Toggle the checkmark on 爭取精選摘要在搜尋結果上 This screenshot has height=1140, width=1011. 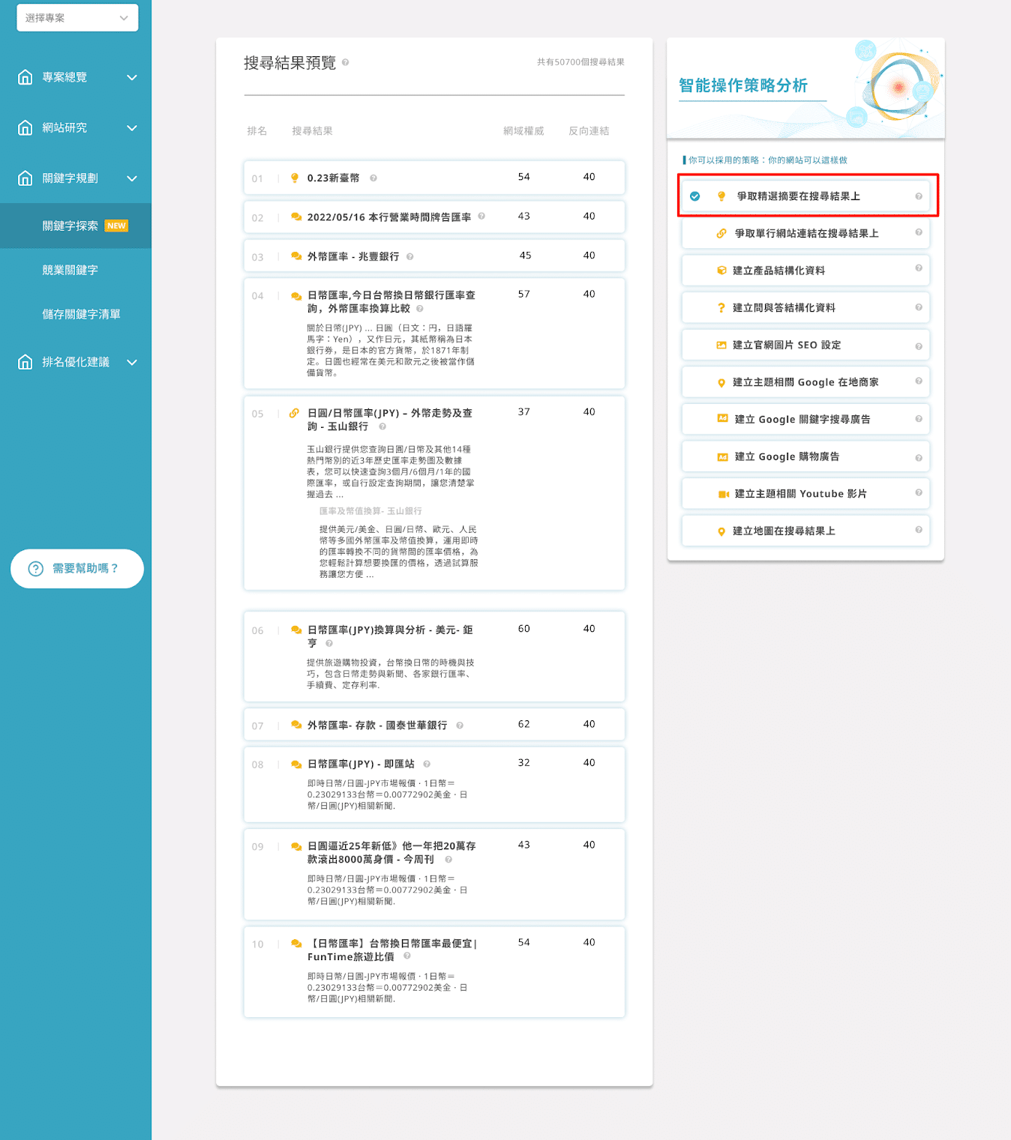click(695, 196)
